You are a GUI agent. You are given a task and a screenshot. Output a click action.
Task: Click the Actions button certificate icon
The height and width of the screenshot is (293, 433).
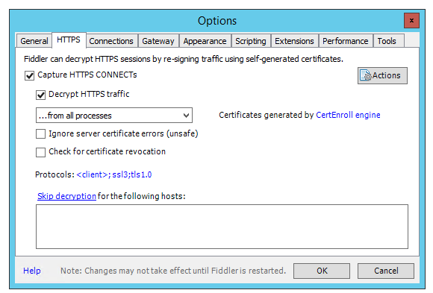[366, 75]
